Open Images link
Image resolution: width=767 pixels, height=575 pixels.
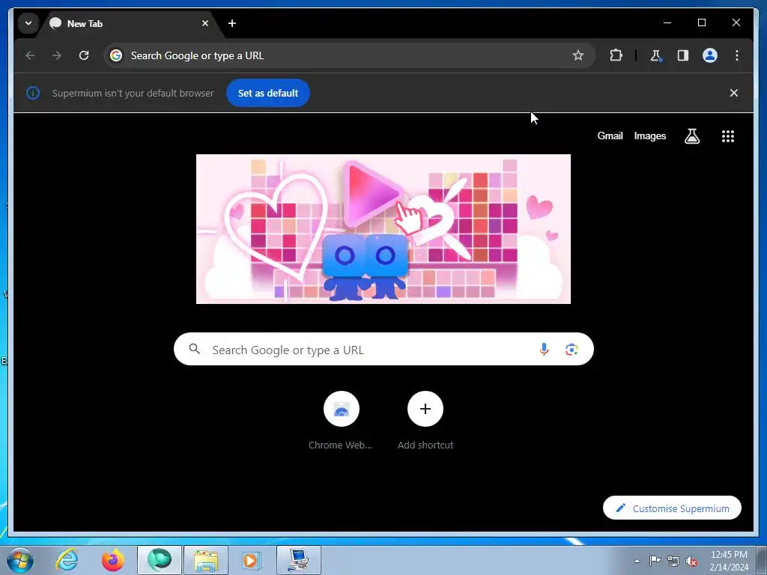tap(649, 136)
